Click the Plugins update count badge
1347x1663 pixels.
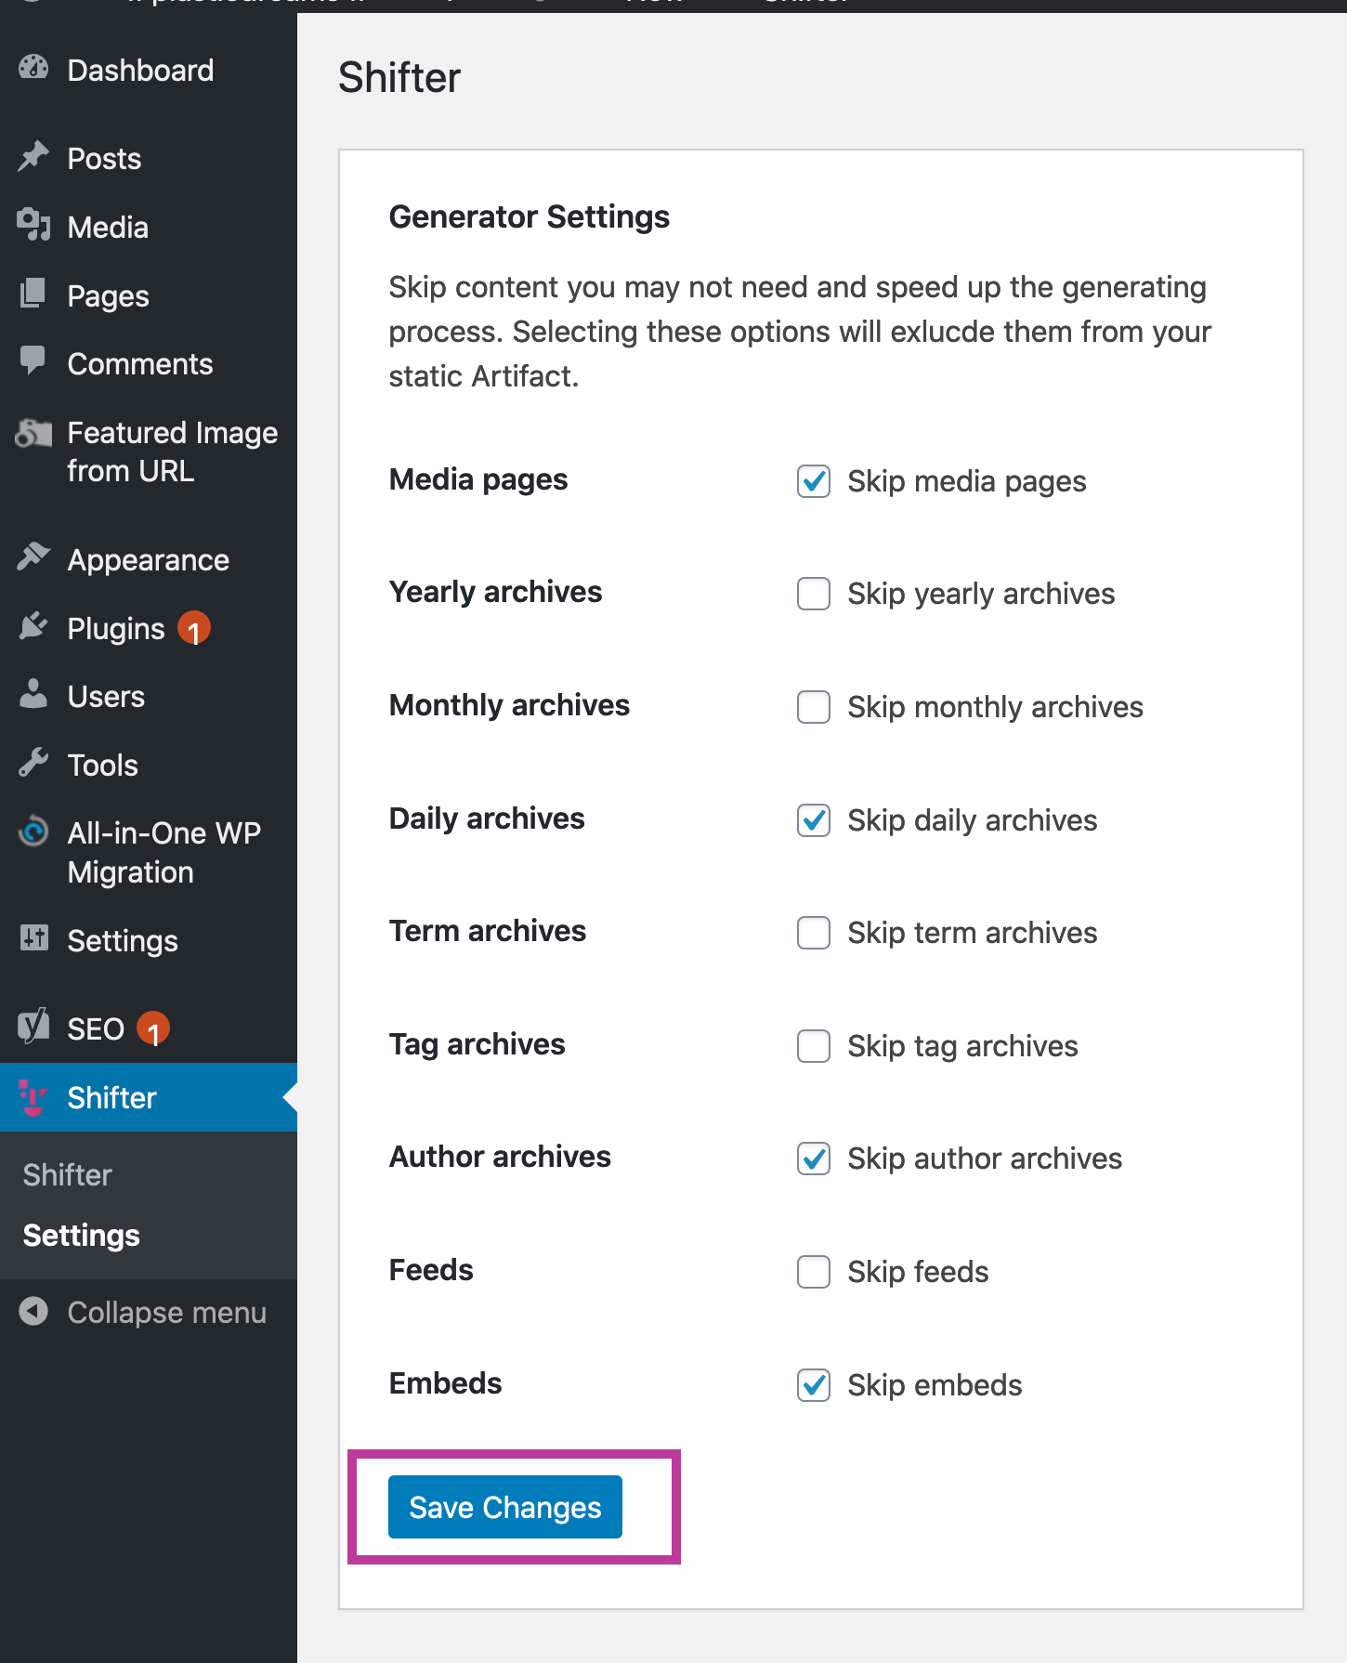(x=194, y=629)
